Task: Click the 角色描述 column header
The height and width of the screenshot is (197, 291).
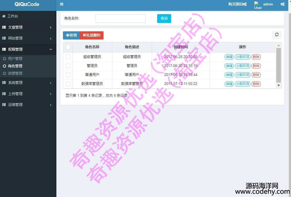Action: coord(132,47)
